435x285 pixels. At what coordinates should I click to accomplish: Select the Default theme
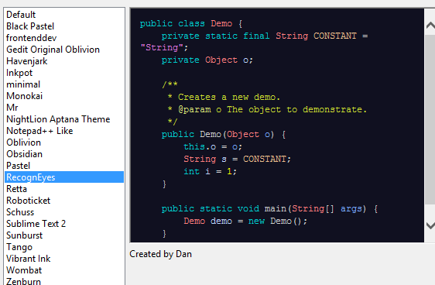pos(64,15)
